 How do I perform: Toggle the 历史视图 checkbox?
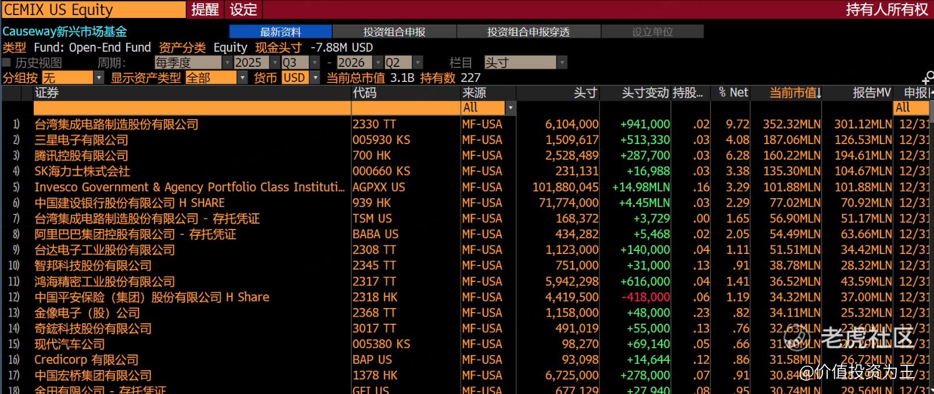(x=7, y=62)
